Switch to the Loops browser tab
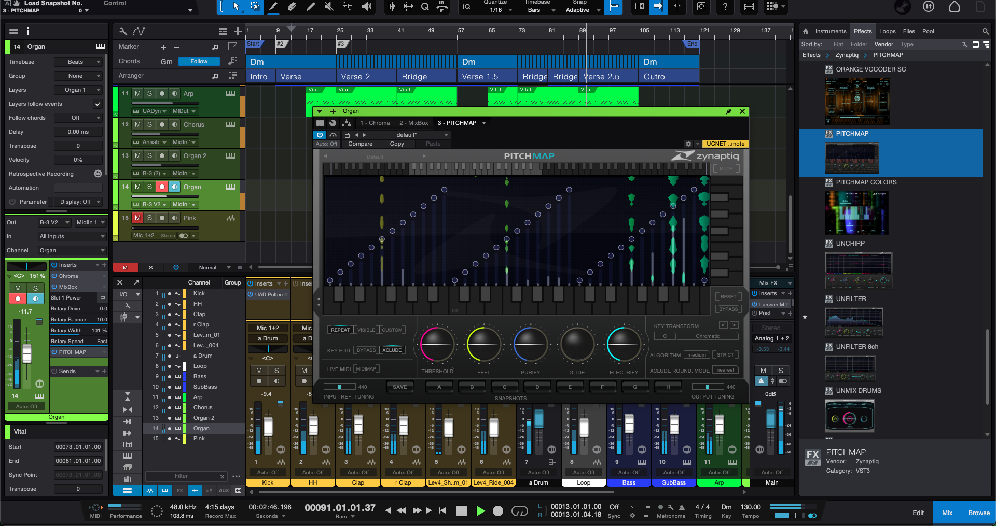The width and height of the screenshot is (996, 526). [887, 31]
